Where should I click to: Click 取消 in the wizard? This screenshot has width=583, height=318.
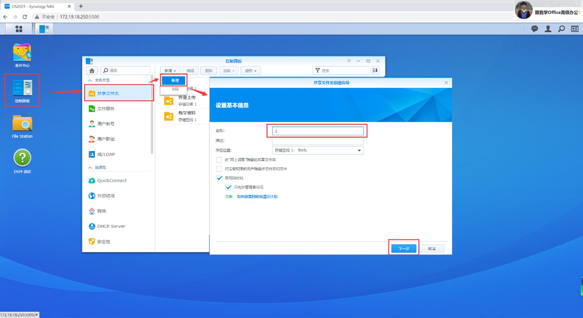click(x=432, y=249)
